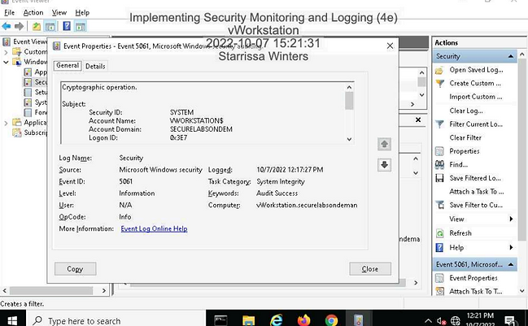Open Command Prompt from the taskbar
This screenshot has height=326, width=528.
[x=221, y=320]
